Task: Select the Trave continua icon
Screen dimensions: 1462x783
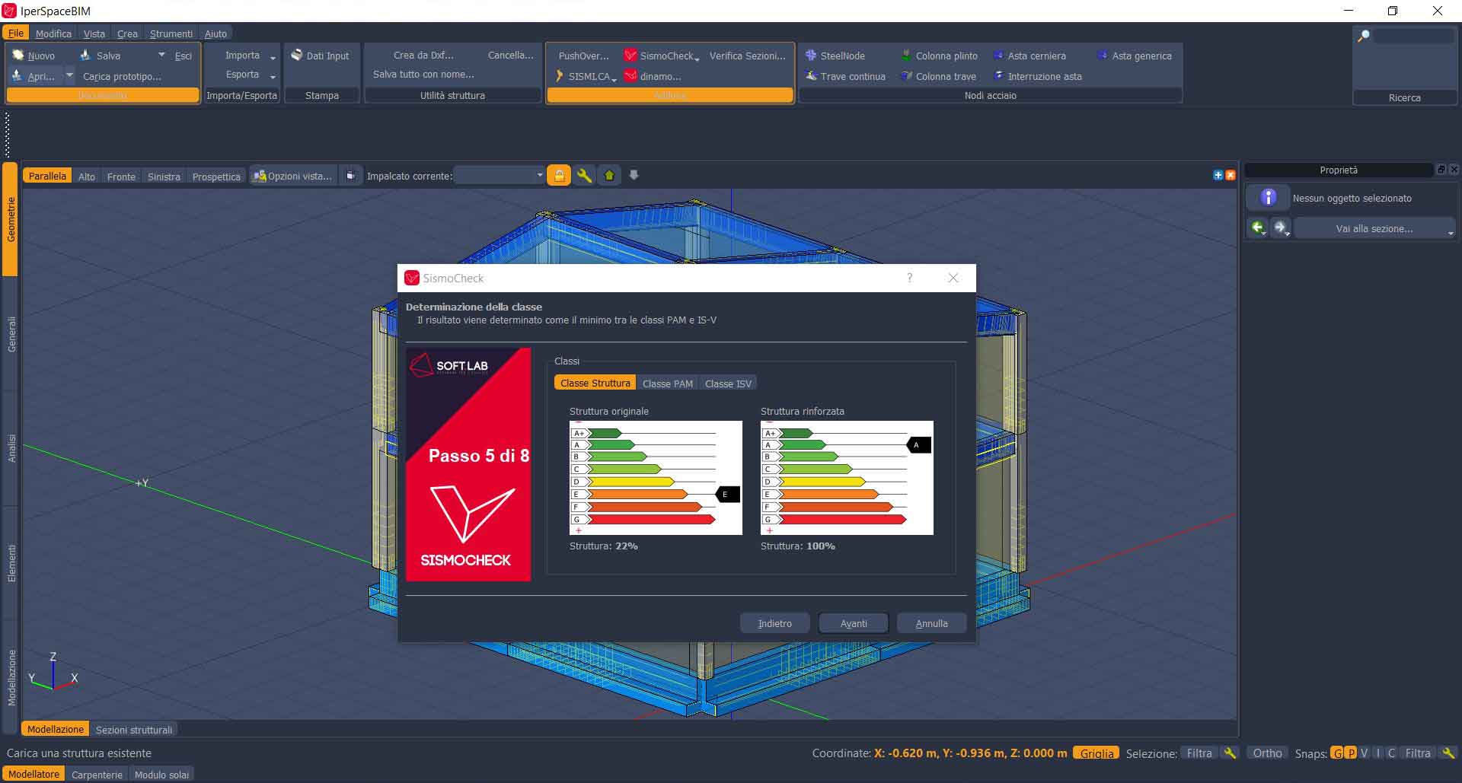Action: click(811, 76)
